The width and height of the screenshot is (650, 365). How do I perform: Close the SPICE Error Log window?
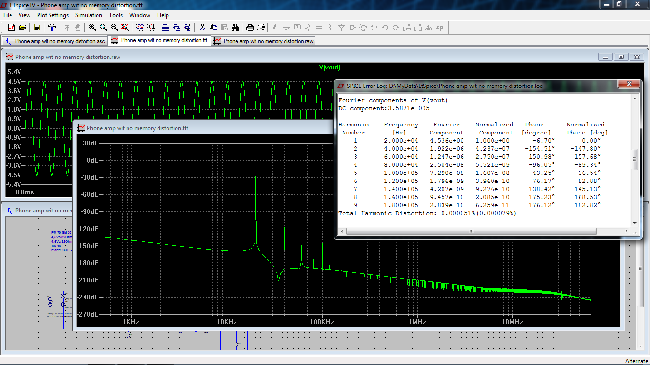(629, 84)
